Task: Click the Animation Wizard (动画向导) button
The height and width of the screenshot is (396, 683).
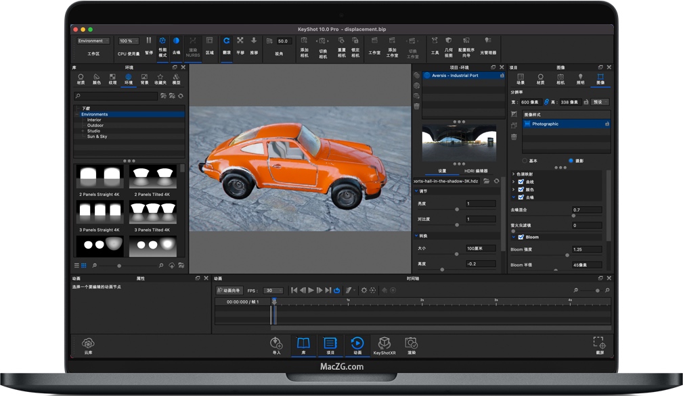Action: (x=229, y=291)
